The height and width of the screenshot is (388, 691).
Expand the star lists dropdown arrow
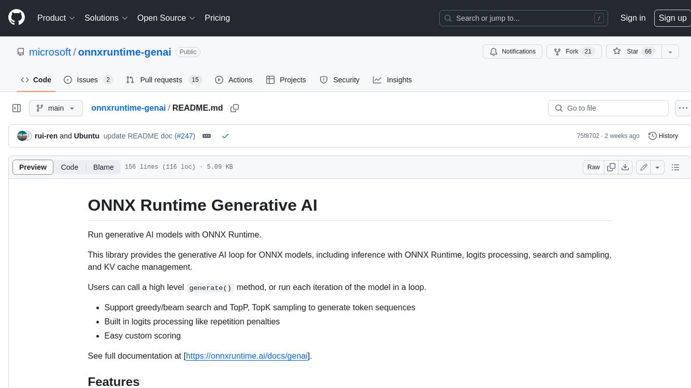(670, 52)
